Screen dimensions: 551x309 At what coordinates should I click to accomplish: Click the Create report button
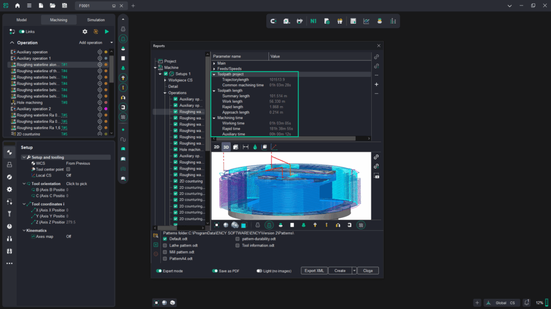coord(340,271)
